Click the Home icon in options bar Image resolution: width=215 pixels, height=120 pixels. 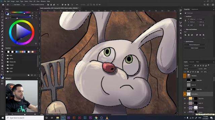point(3,5)
